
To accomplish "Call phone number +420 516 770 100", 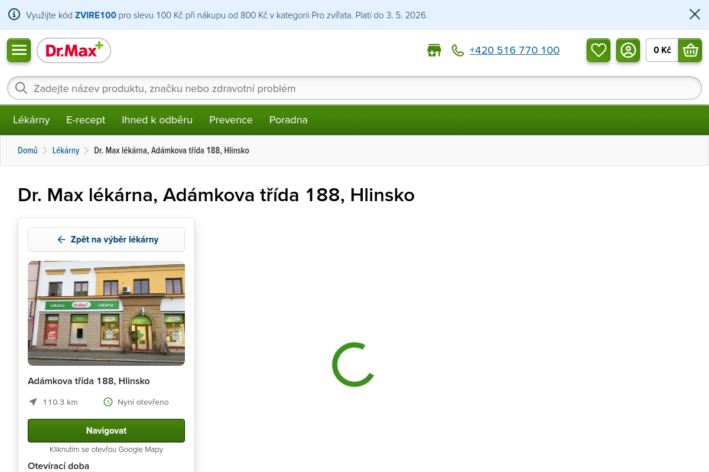I will (x=514, y=51).
